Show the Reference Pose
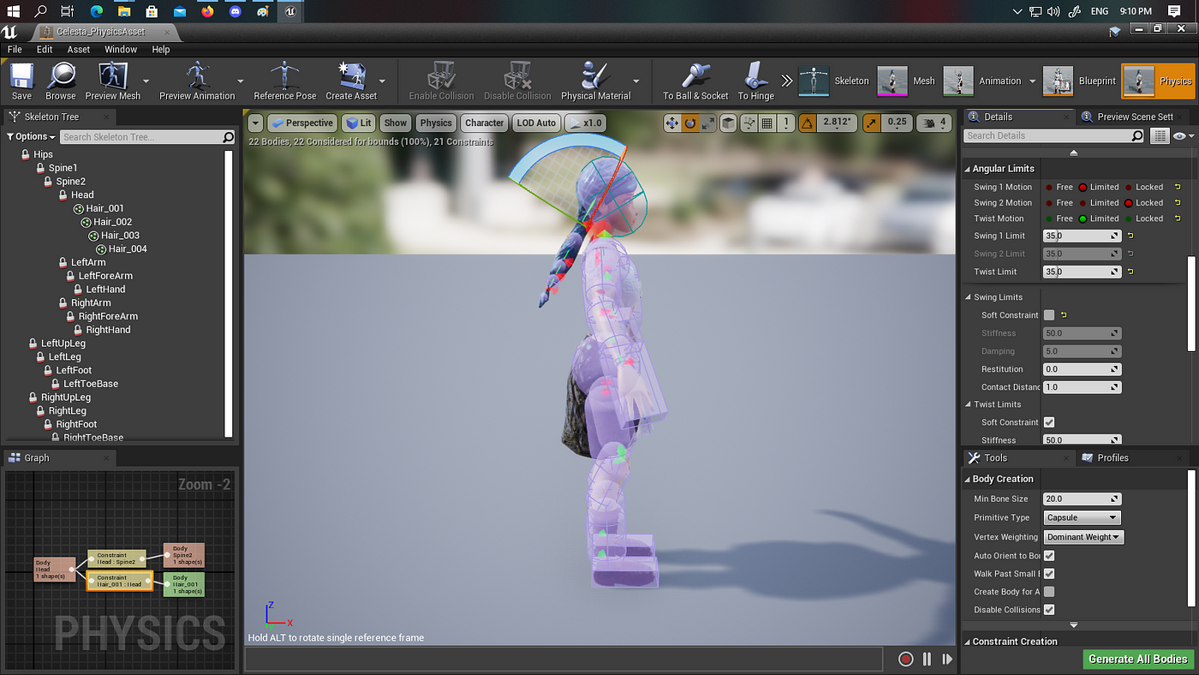The image size is (1199, 675). pyautogui.click(x=285, y=81)
